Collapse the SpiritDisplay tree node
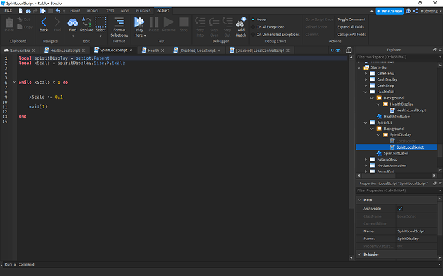The image size is (443, 276). click(x=378, y=135)
